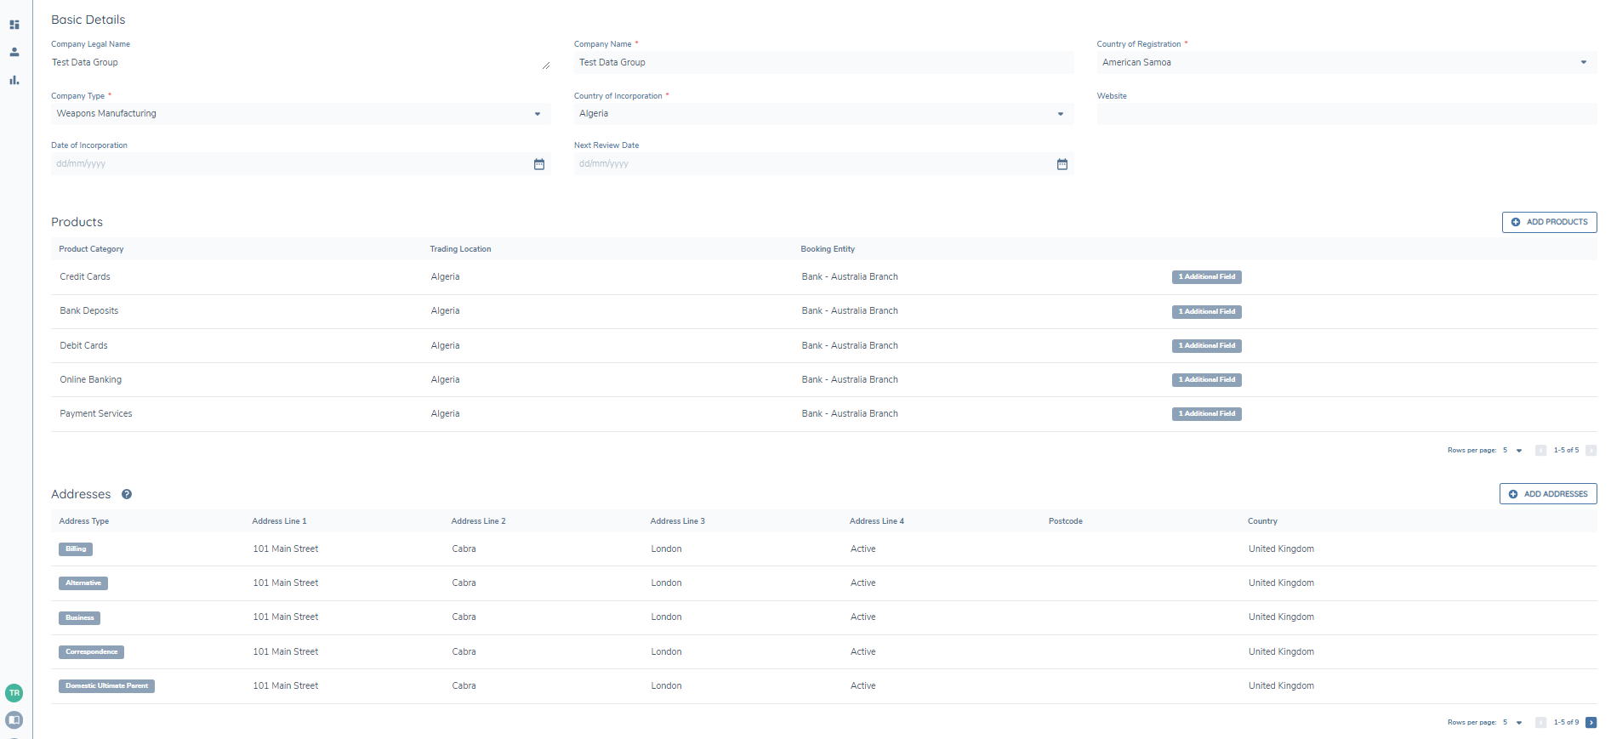Click the Company Name text field
The image size is (1611, 739).
(x=823, y=62)
